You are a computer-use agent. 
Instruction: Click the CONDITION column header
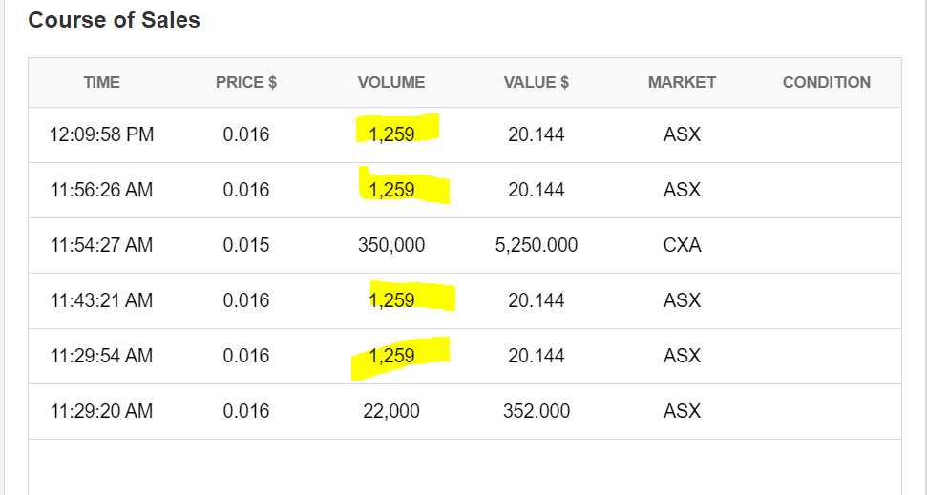(x=827, y=82)
